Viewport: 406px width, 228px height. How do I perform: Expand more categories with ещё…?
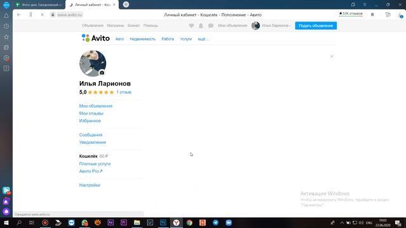[x=203, y=39]
